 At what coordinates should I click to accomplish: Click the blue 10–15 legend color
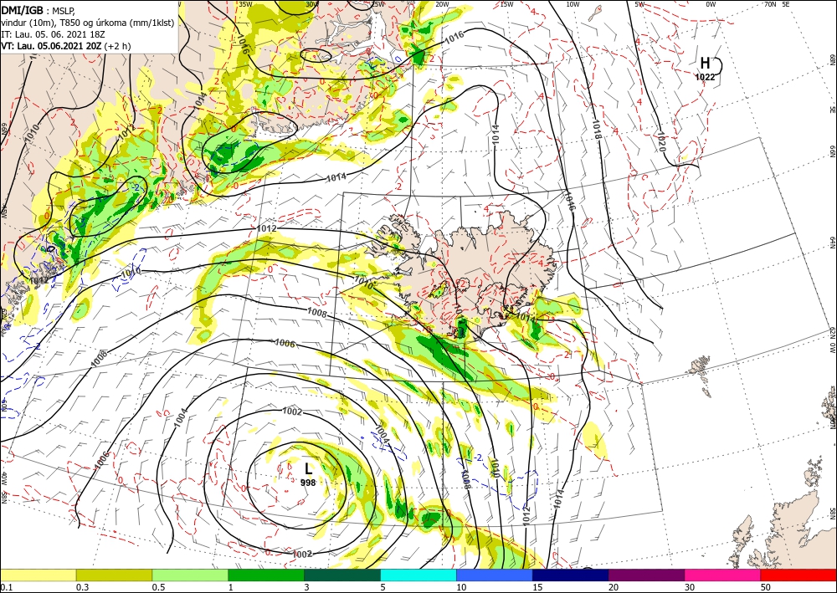point(495,575)
